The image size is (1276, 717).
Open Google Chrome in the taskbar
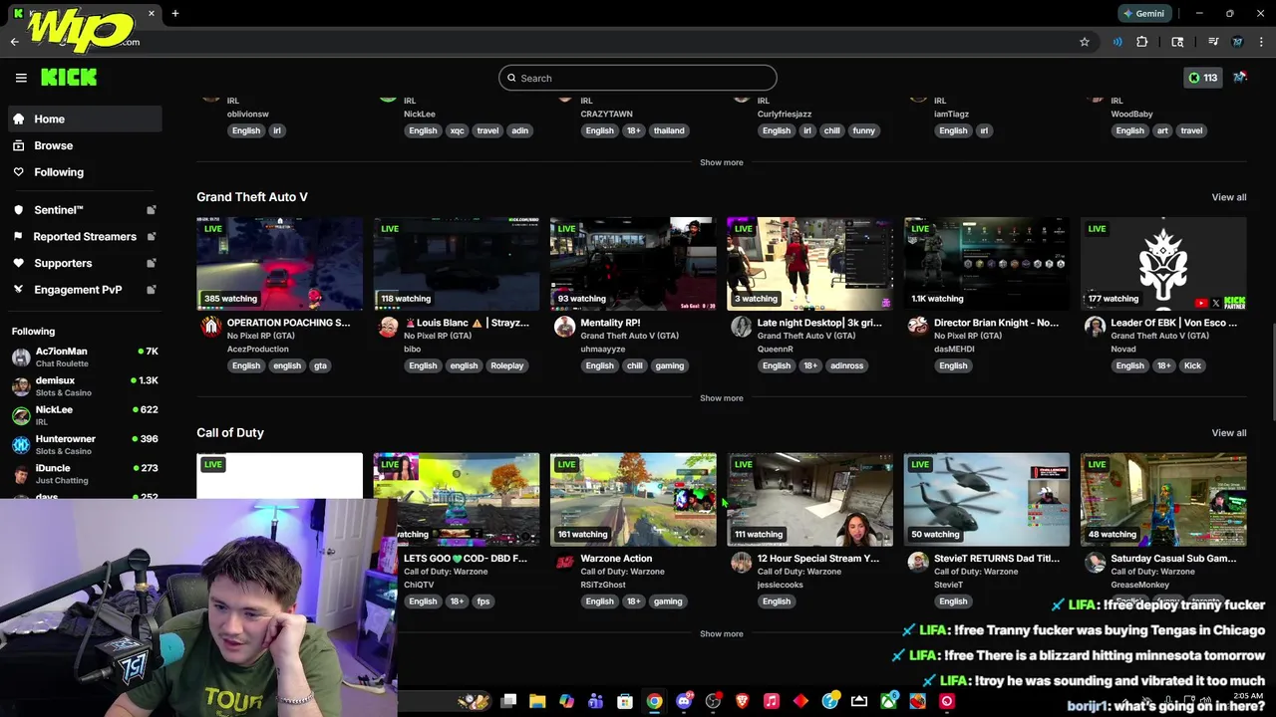(x=654, y=701)
